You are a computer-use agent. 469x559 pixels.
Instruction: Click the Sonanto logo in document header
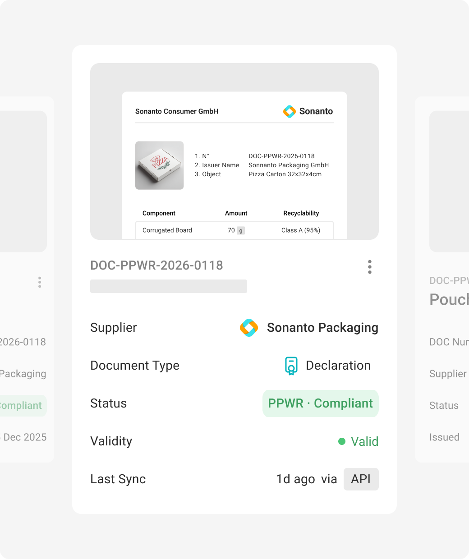(x=289, y=111)
